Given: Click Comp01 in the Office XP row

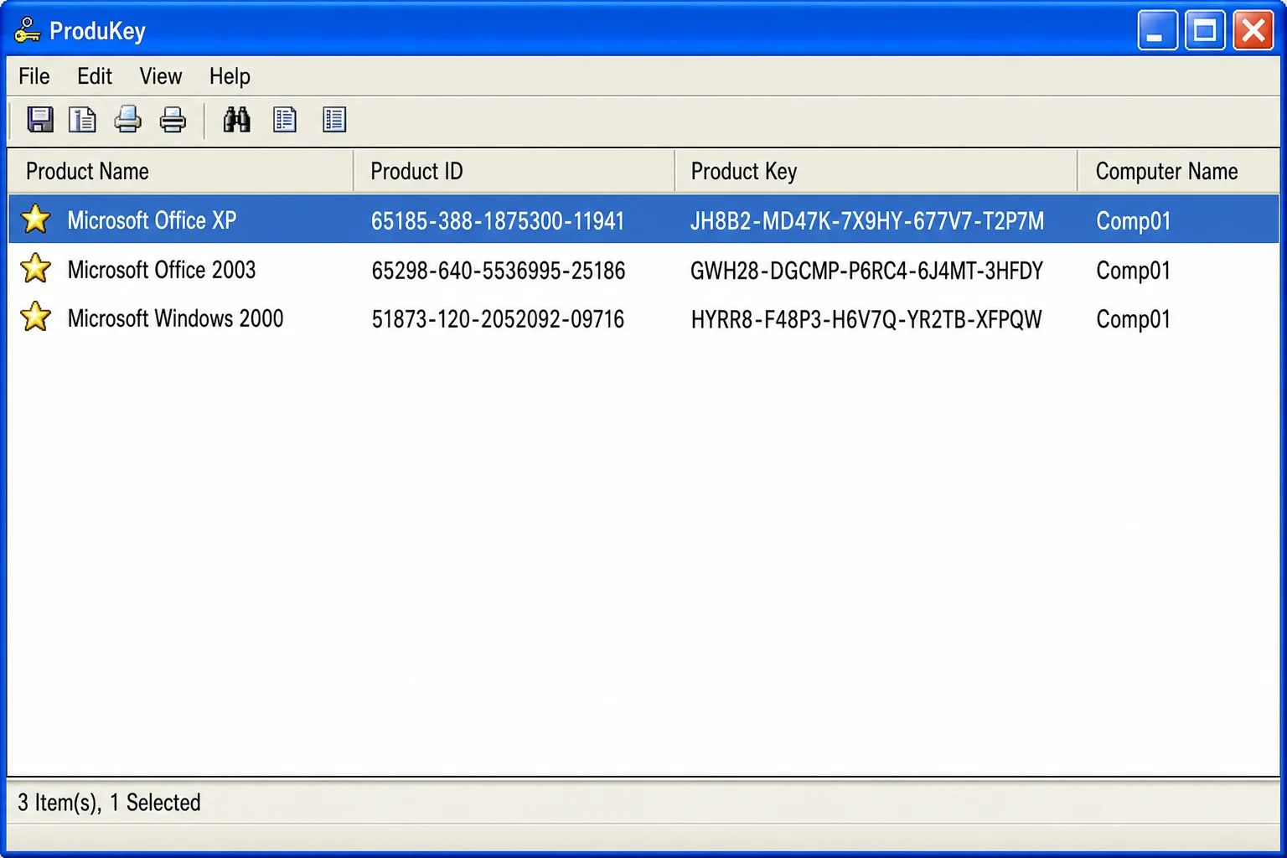Looking at the screenshot, I should tap(1133, 221).
